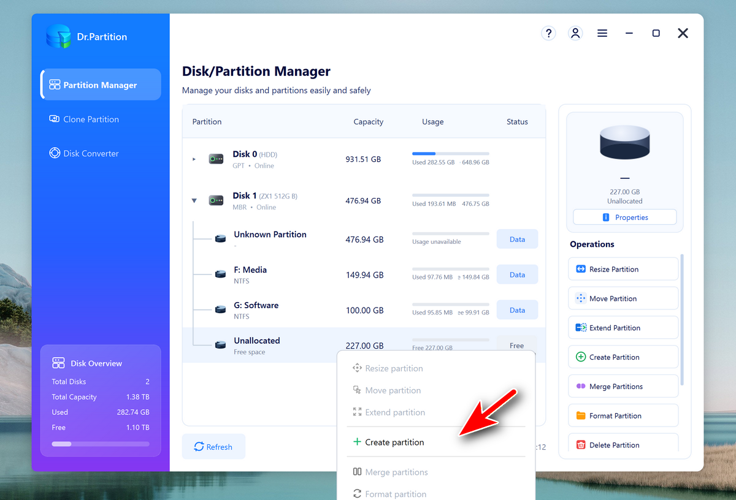Click the Refresh button
Image resolution: width=736 pixels, height=500 pixels.
pos(213,447)
